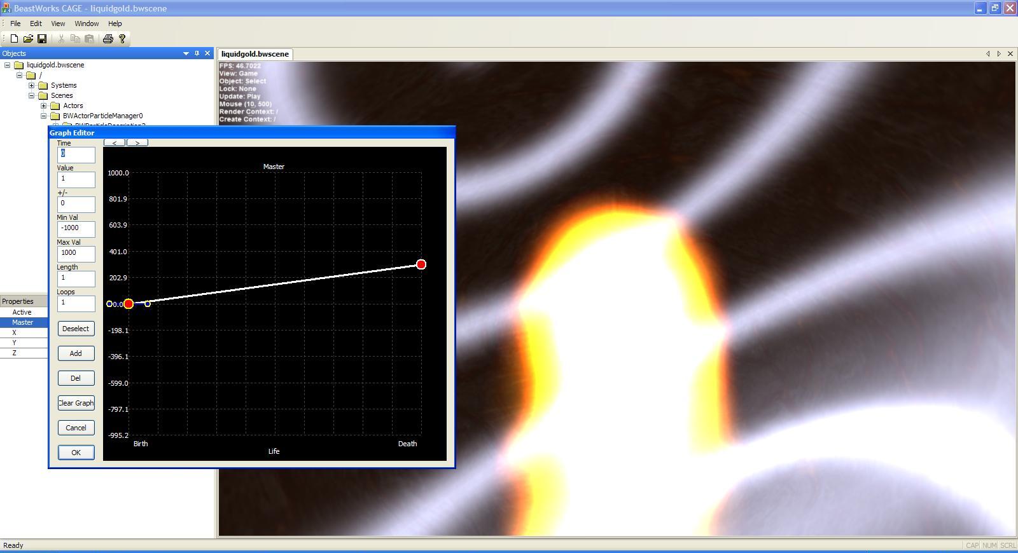Click the pin icon on the Objects panel

(197, 53)
